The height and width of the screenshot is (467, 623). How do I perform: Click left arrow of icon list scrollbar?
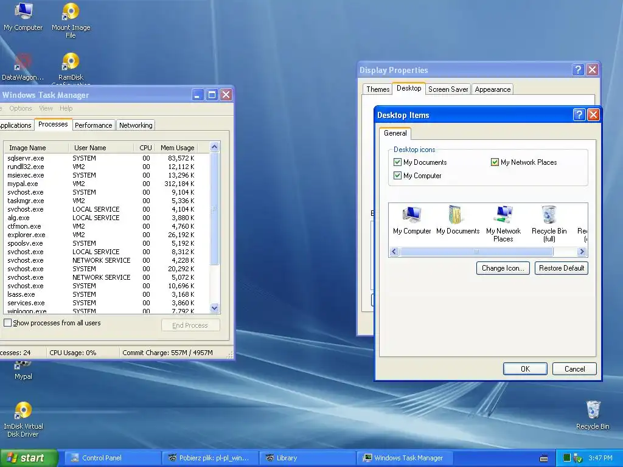pyautogui.click(x=394, y=251)
